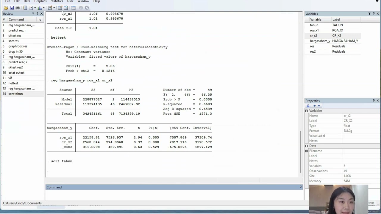Viewport: 381px width, 214px height.
Task: Click the Variables panel filter icon
Action: pos(369,14)
